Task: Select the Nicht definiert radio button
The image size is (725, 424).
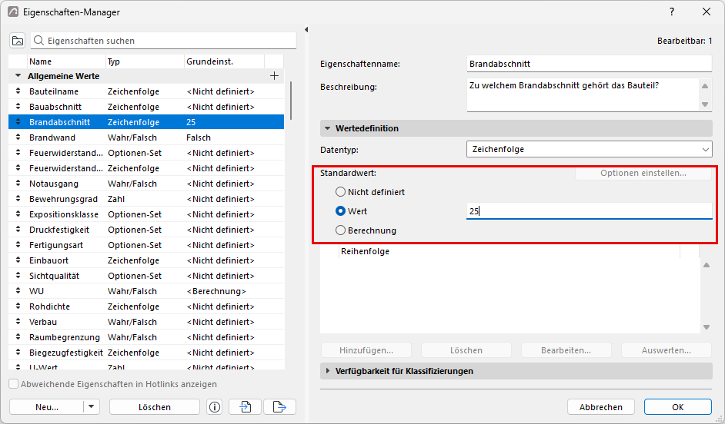Action: [x=341, y=191]
